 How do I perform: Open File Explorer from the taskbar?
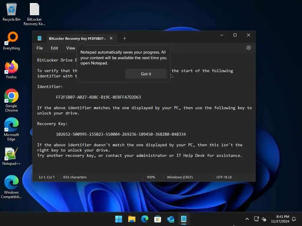tap(132, 219)
